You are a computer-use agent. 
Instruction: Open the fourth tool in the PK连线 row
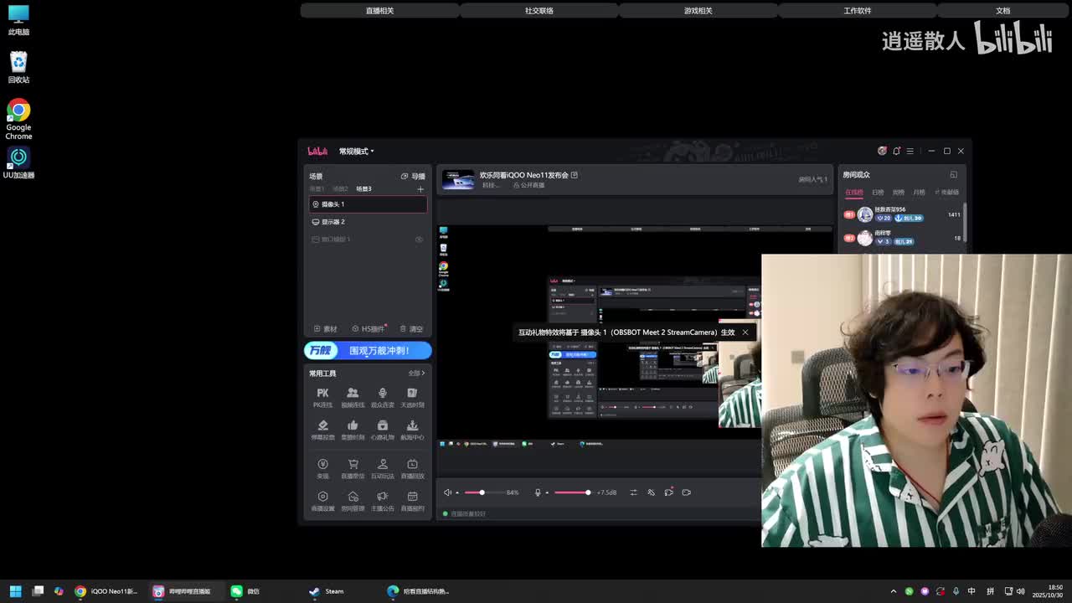coord(412,397)
